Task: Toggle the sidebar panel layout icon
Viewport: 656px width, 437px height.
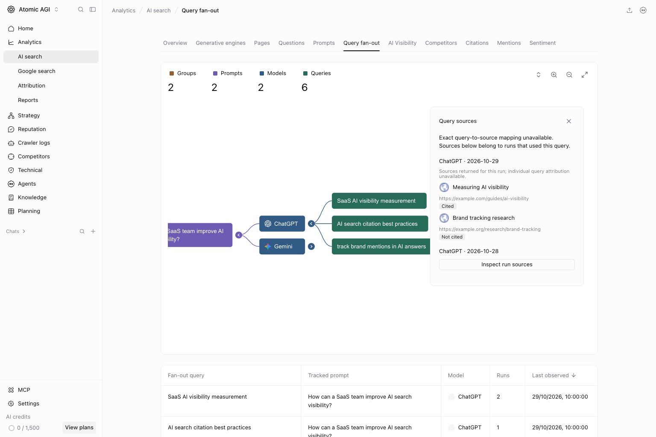Action: click(x=93, y=9)
